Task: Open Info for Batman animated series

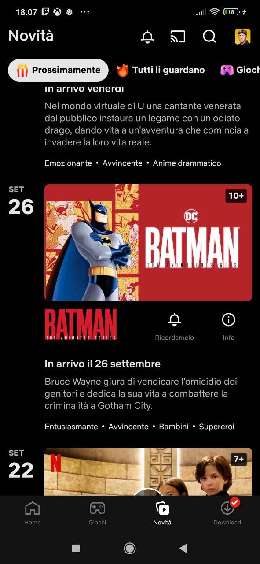Action: (x=229, y=327)
